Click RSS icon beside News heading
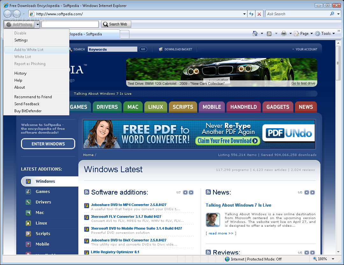 (208, 192)
